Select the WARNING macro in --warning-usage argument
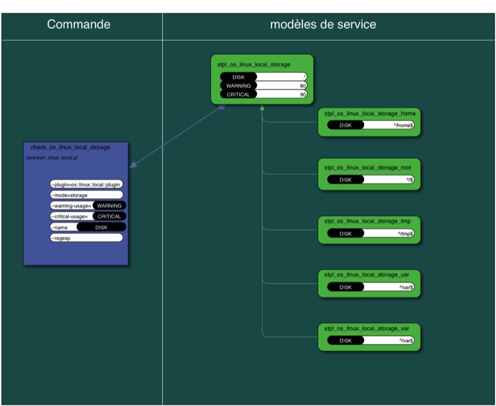 pos(109,205)
